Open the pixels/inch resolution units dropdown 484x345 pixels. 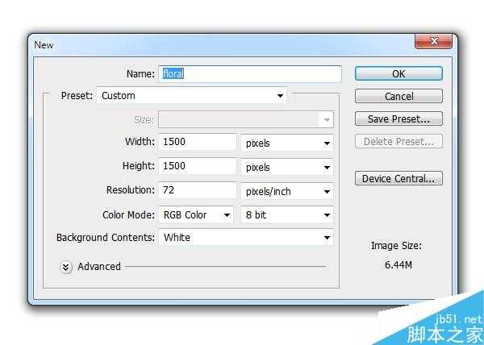[287, 192]
